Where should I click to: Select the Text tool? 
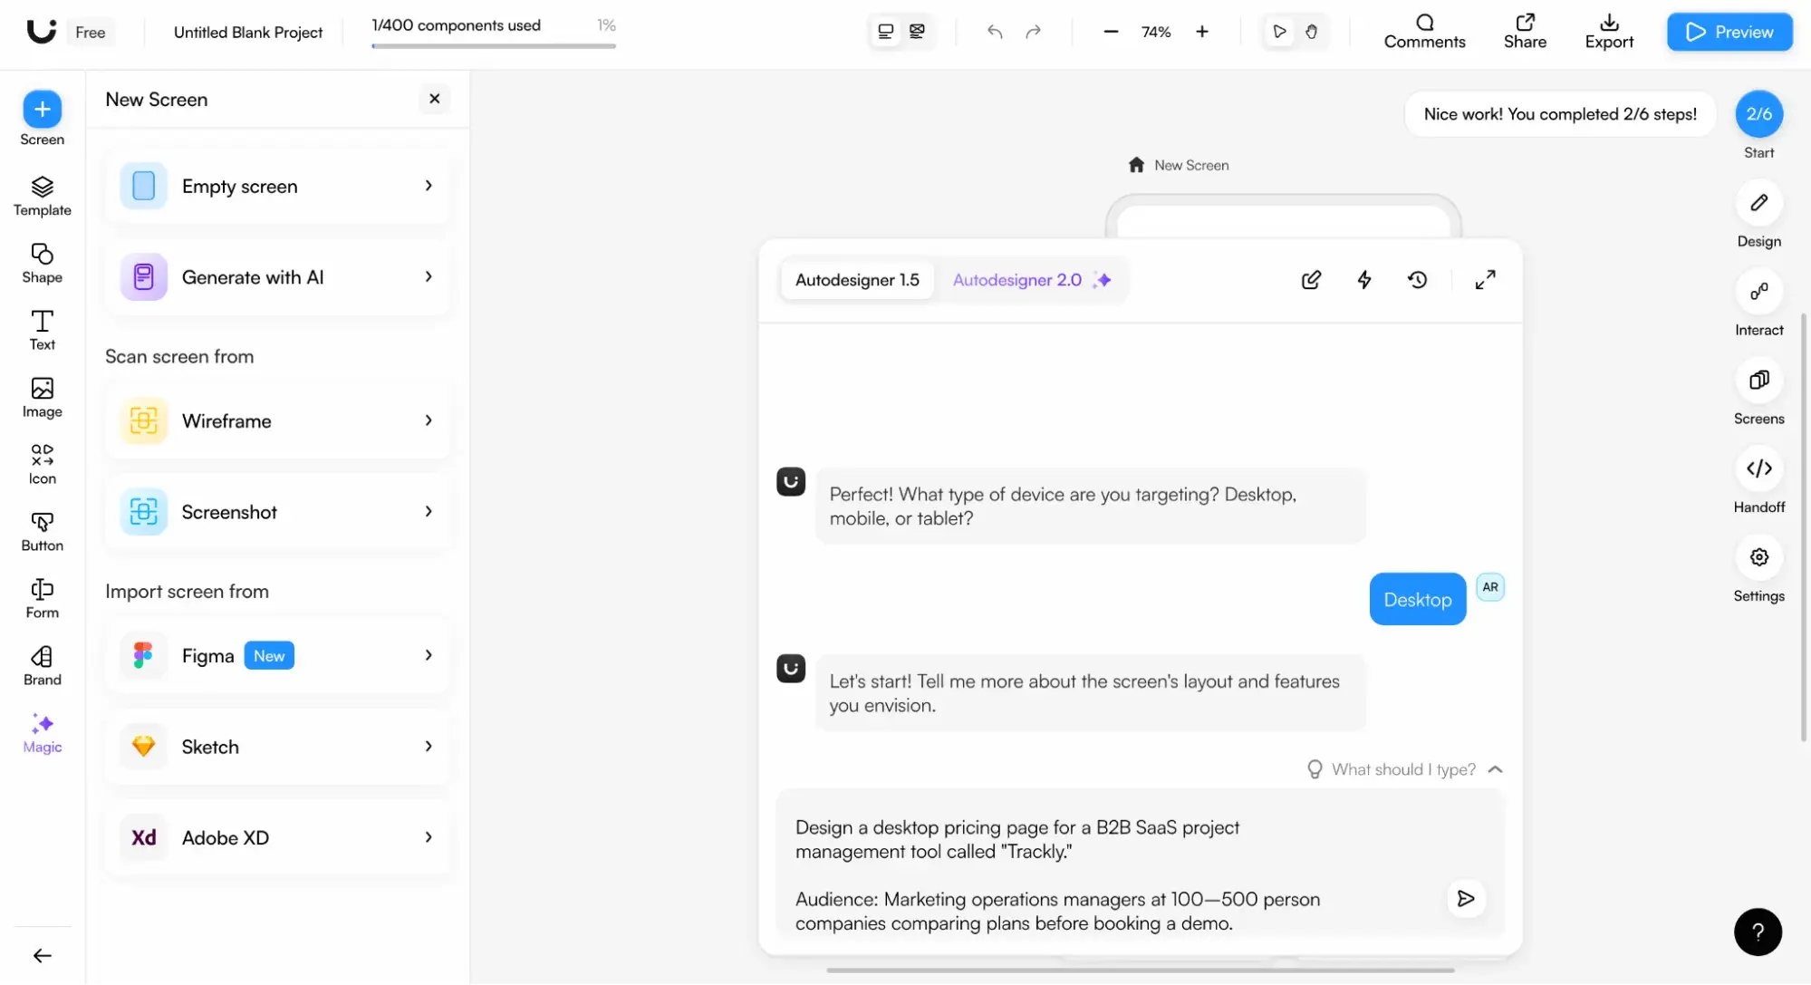coord(42,331)
